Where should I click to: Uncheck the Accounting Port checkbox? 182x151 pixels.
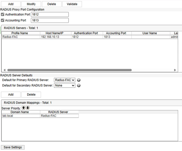coord(3,20)
